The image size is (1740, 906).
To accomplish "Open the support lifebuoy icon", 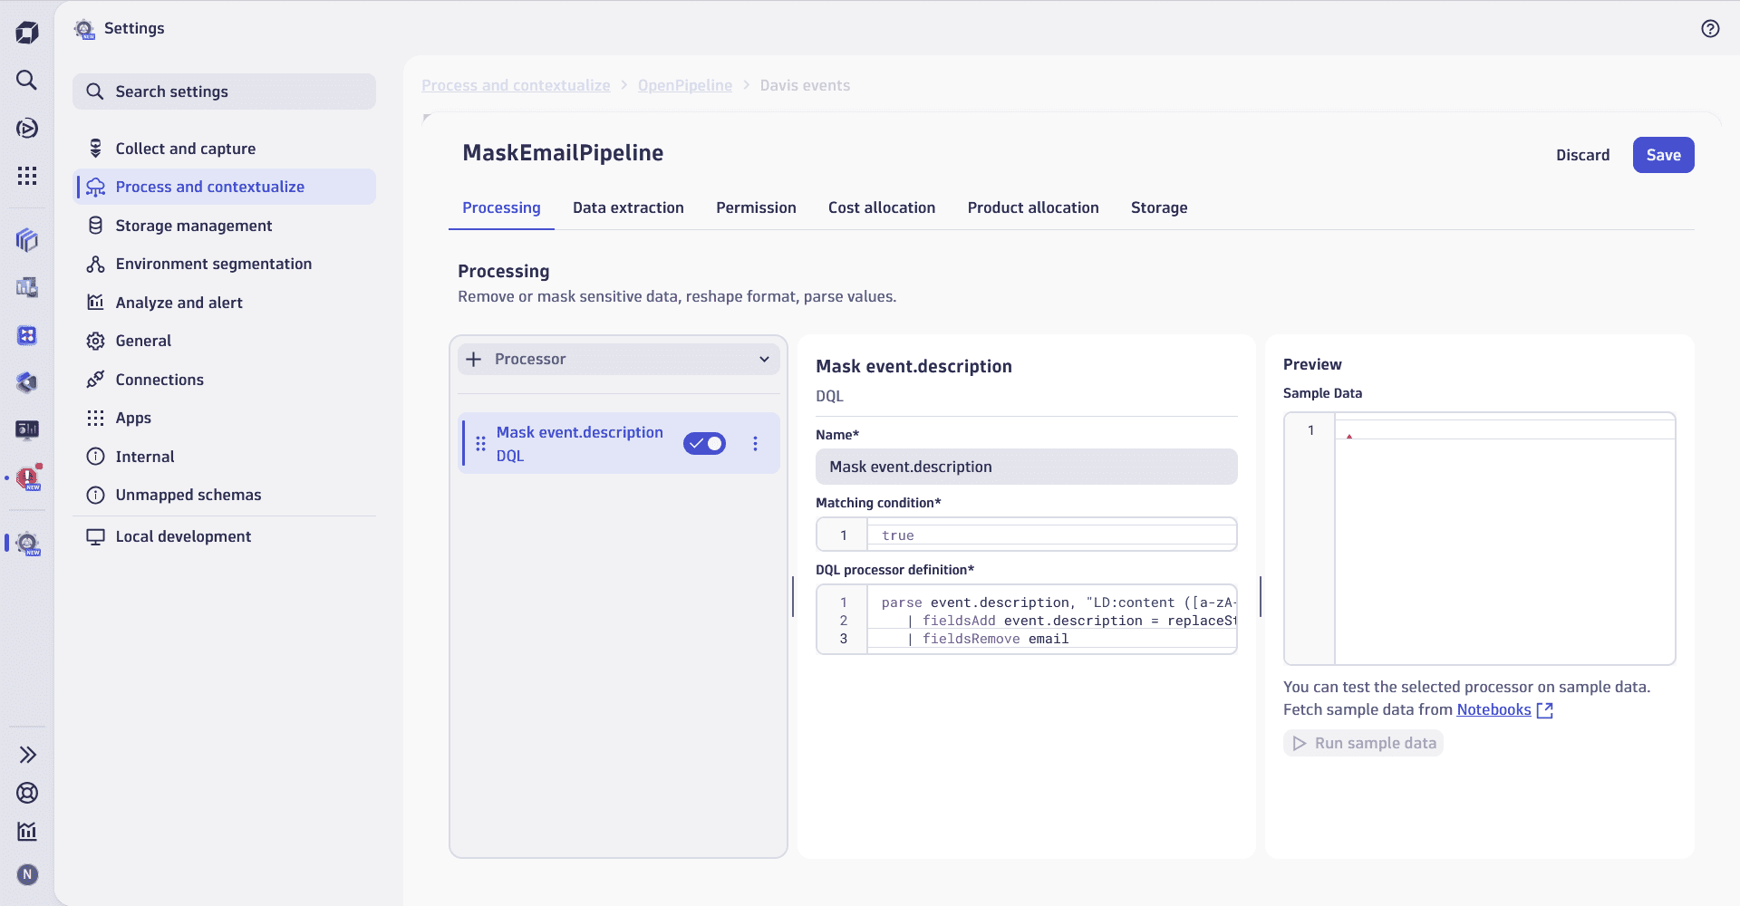I will tap(27, 793).
